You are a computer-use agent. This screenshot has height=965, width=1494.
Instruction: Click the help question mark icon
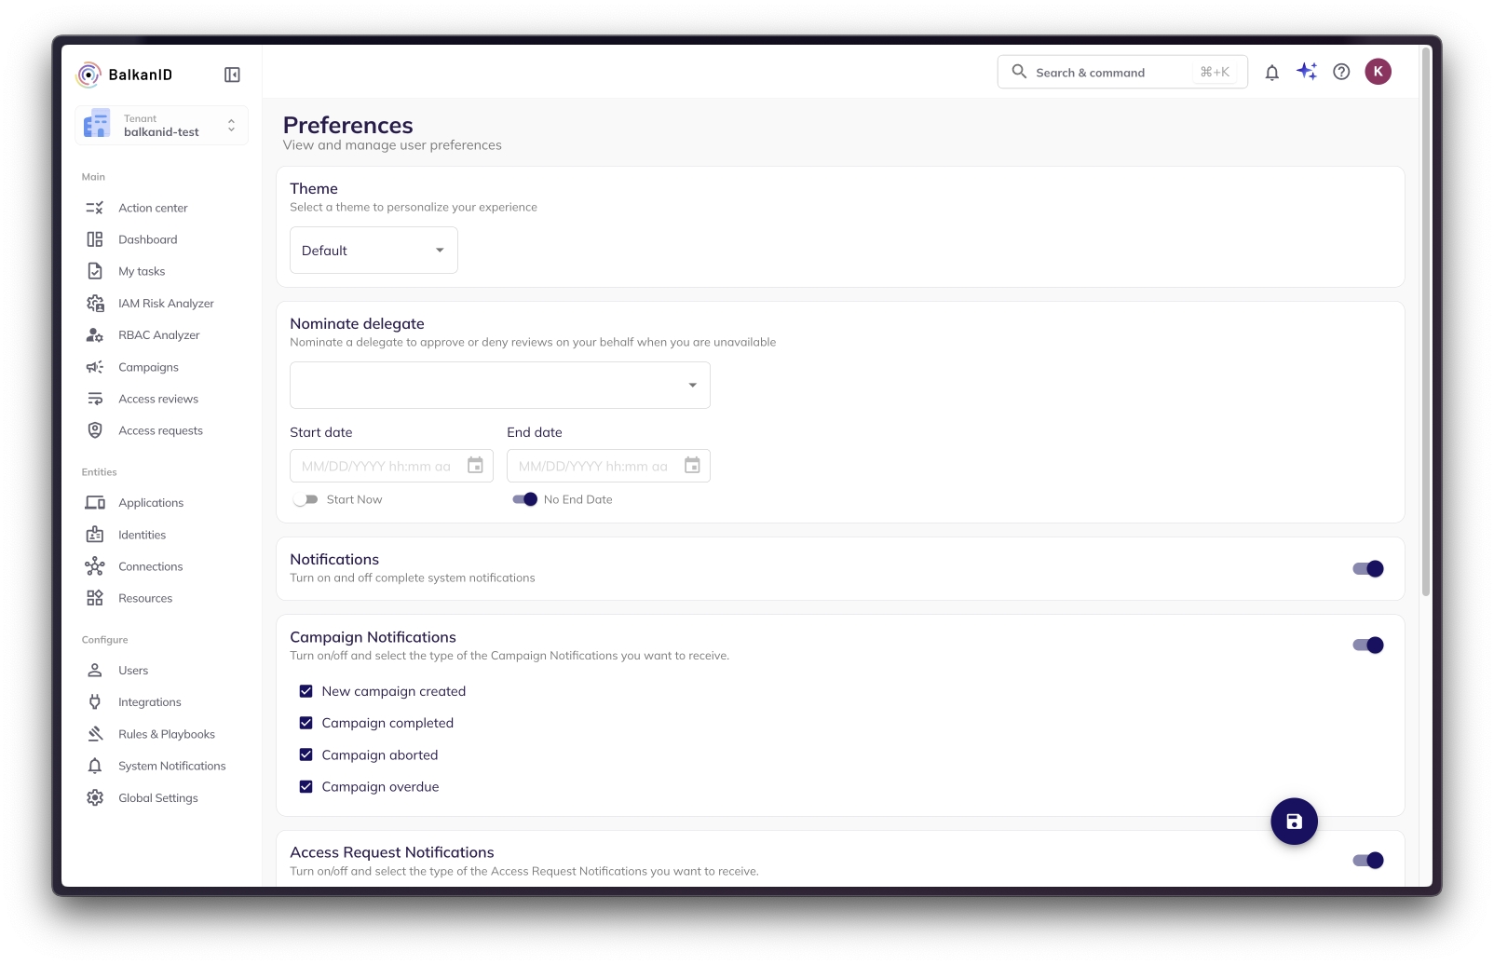[x=1341, y=72]
